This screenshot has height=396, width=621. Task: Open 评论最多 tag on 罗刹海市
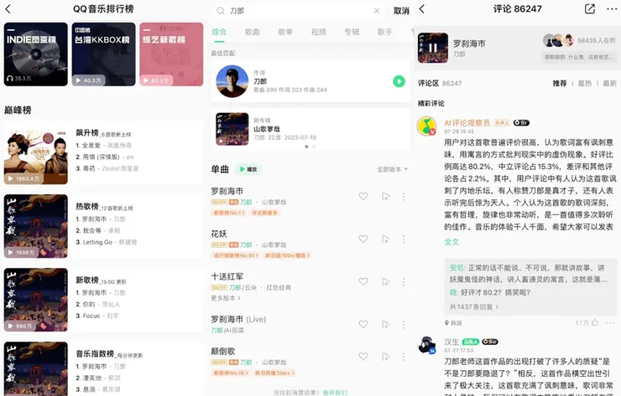(x=264, y=213)
